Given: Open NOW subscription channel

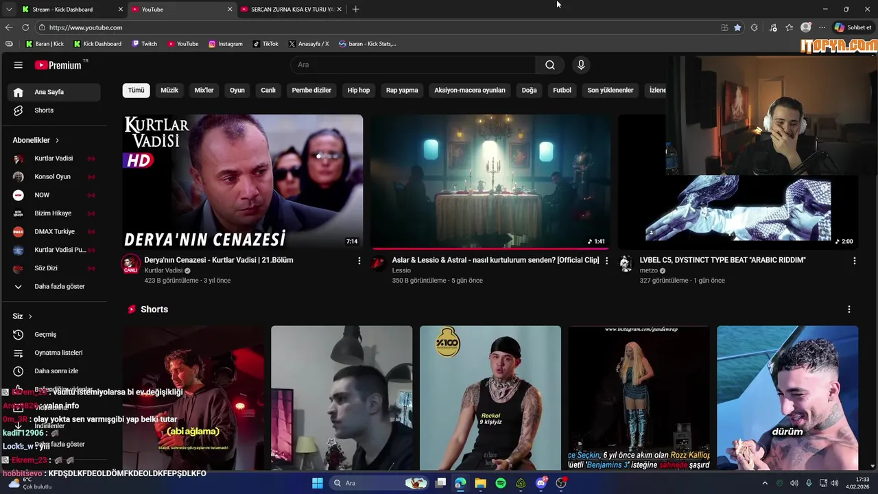Looking at the screenshot, I should [52, 195].
